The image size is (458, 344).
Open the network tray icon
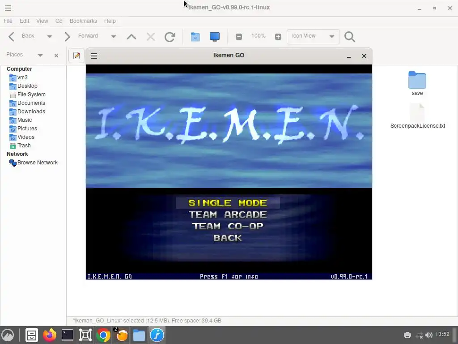click(419, 335)
